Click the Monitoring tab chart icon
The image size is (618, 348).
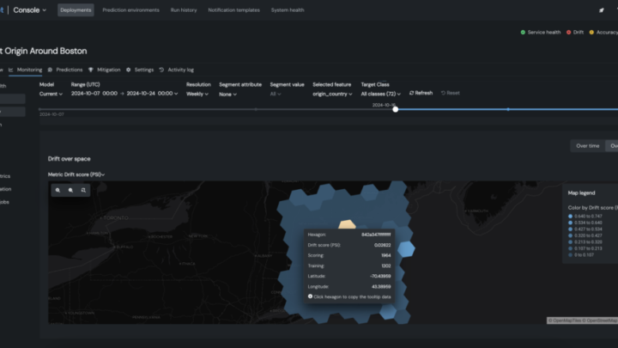point(10,70)
